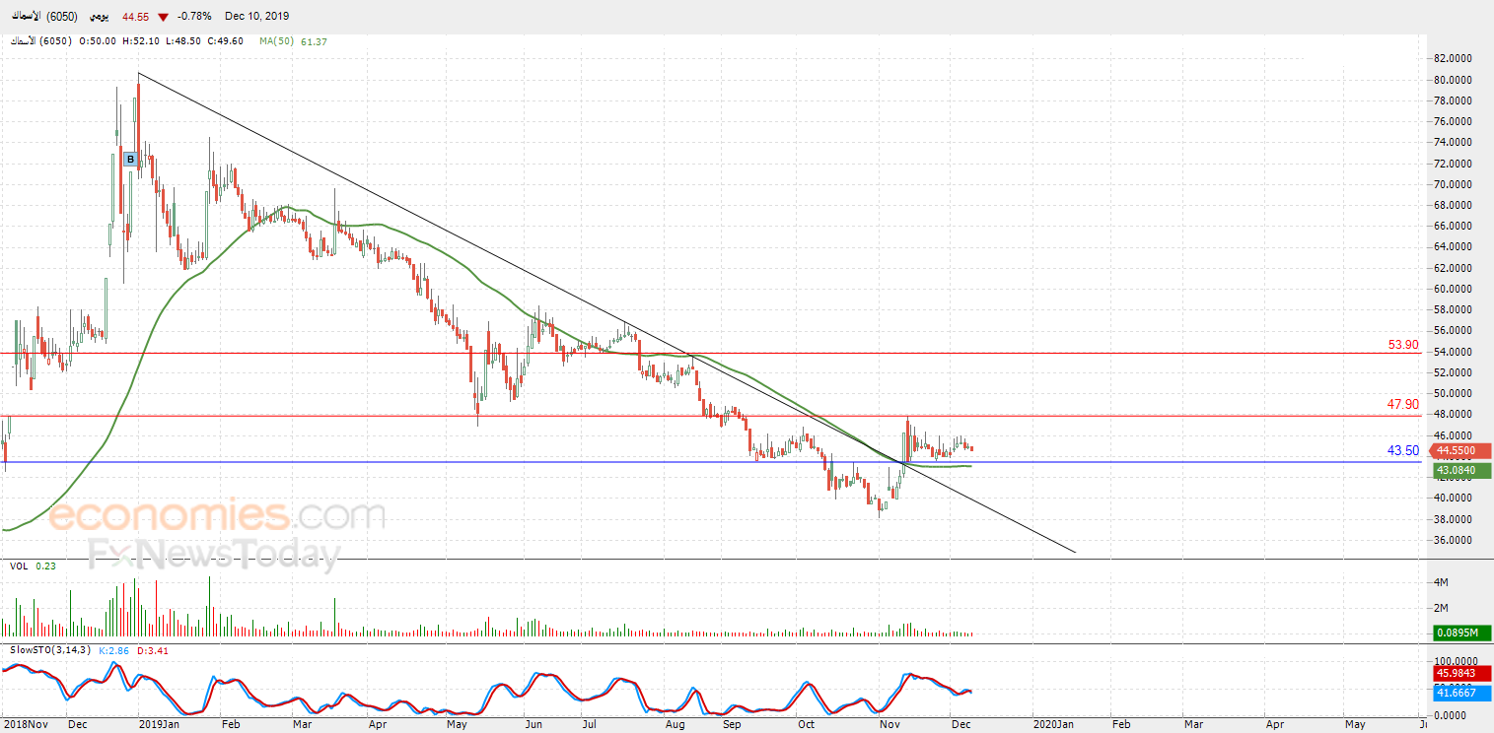The width and height of the screenshot is (1494, 733).
Task: Click the 0.0895M volume tag
Action: pyautogui.click(x=1461, y=633)
